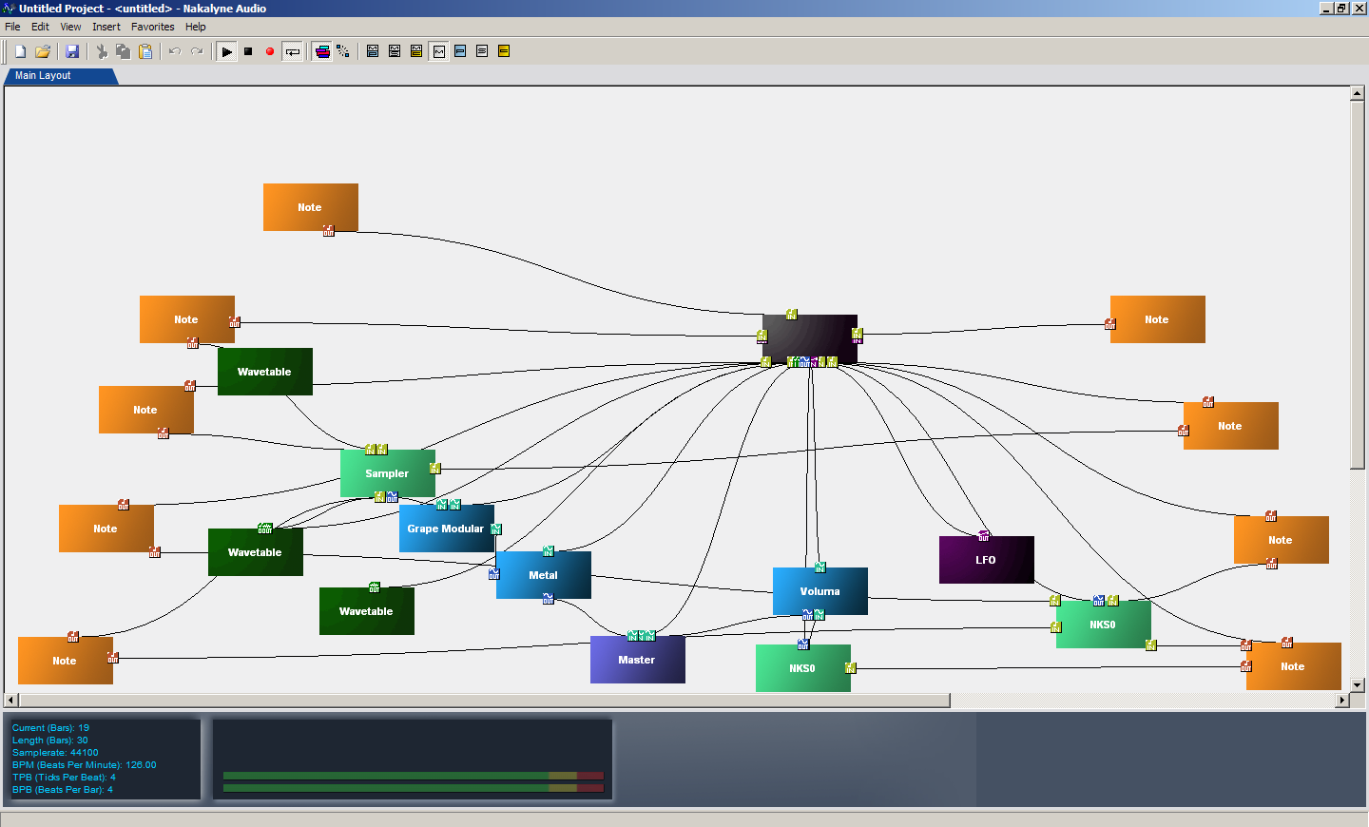Screen dimensions: 1369x827
Task: Open the Edit menu
Action: pyautogui.click(x=40, y=27)
